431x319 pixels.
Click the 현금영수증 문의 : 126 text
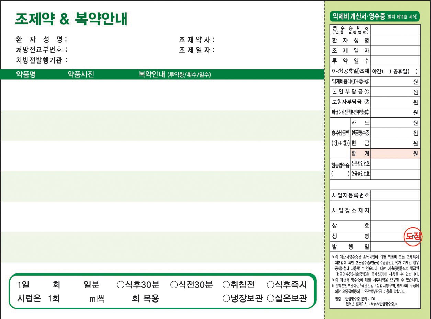(360, 299)
